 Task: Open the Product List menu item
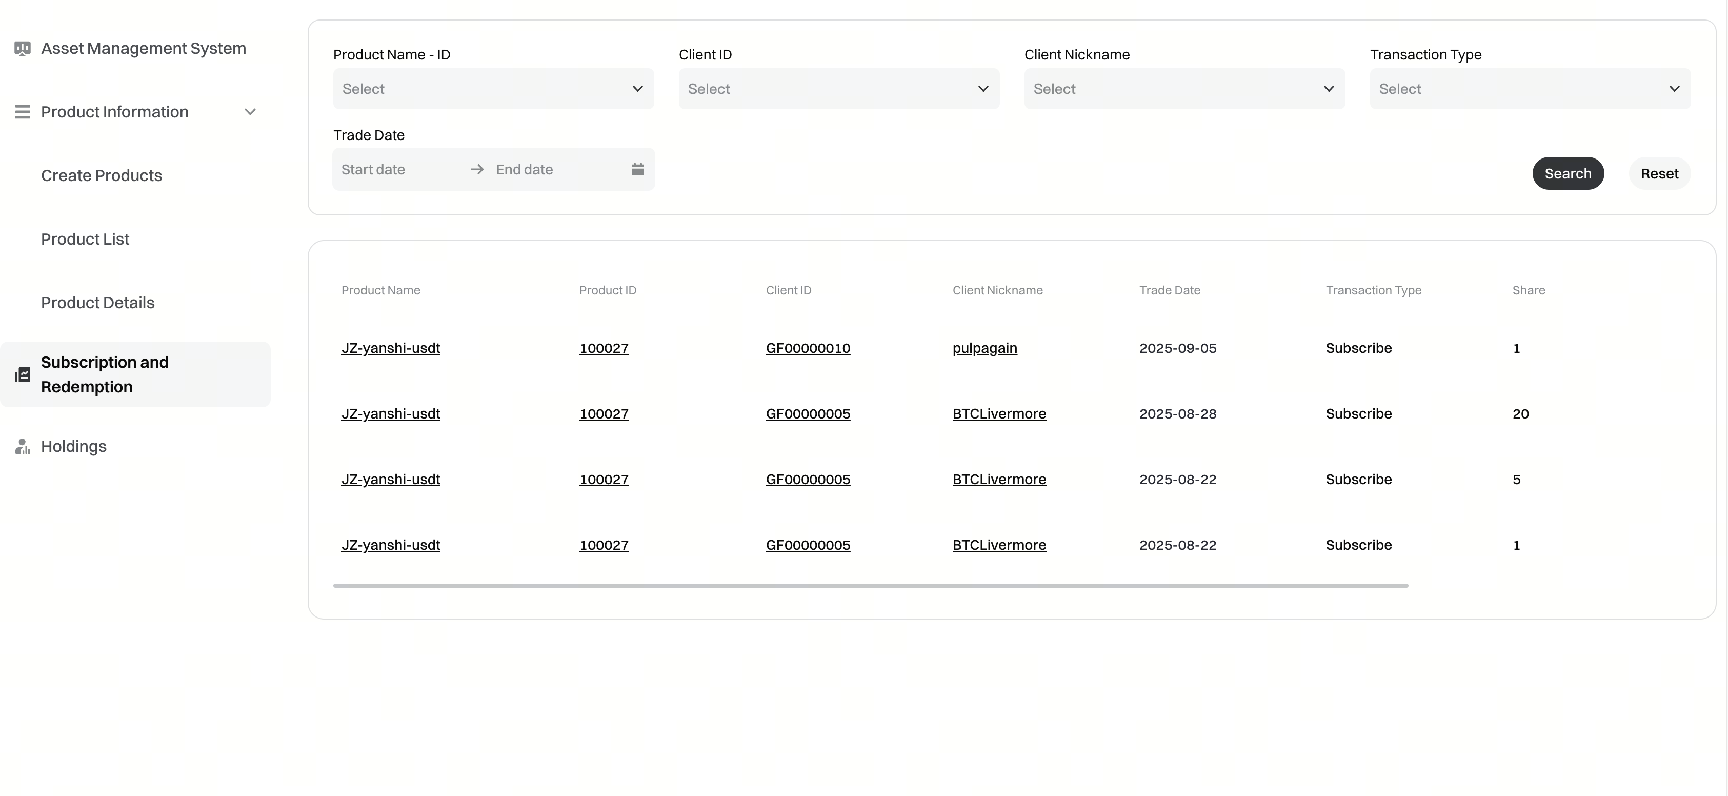(85, 240)
